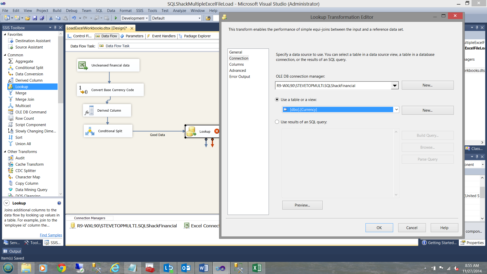Click the Excel source component icon
The image size is (487, 274).
click(x=83, y=65)
